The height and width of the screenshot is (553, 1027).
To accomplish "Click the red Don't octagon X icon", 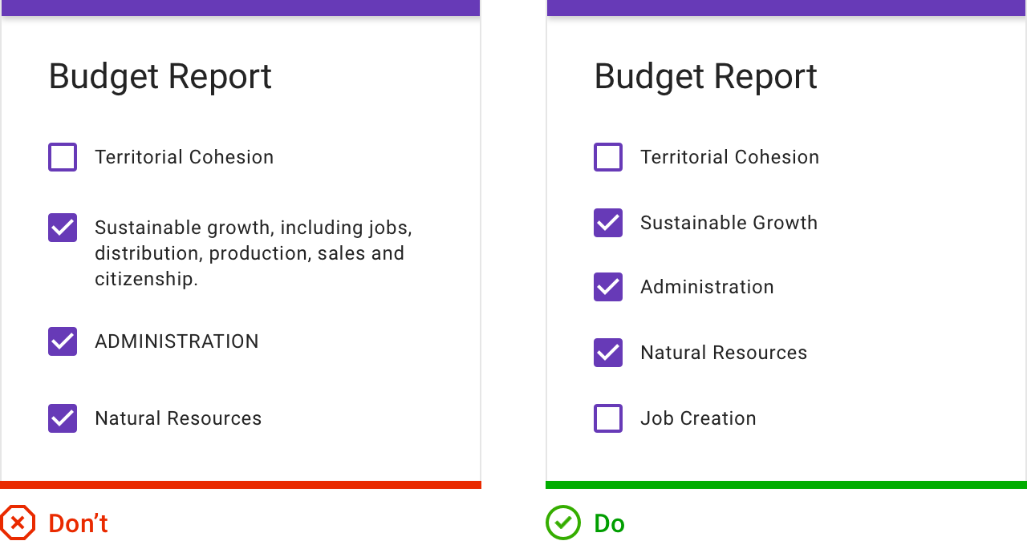I will coord(18,523).
